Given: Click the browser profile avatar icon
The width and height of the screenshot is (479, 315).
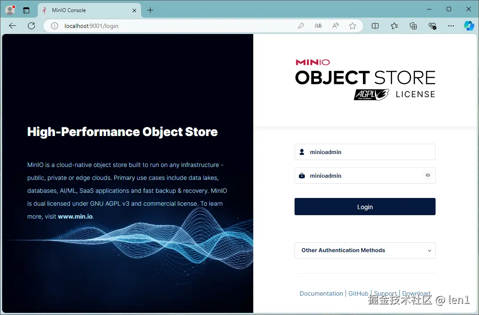Looking at the screenshot, I should [x=10, y=10].
